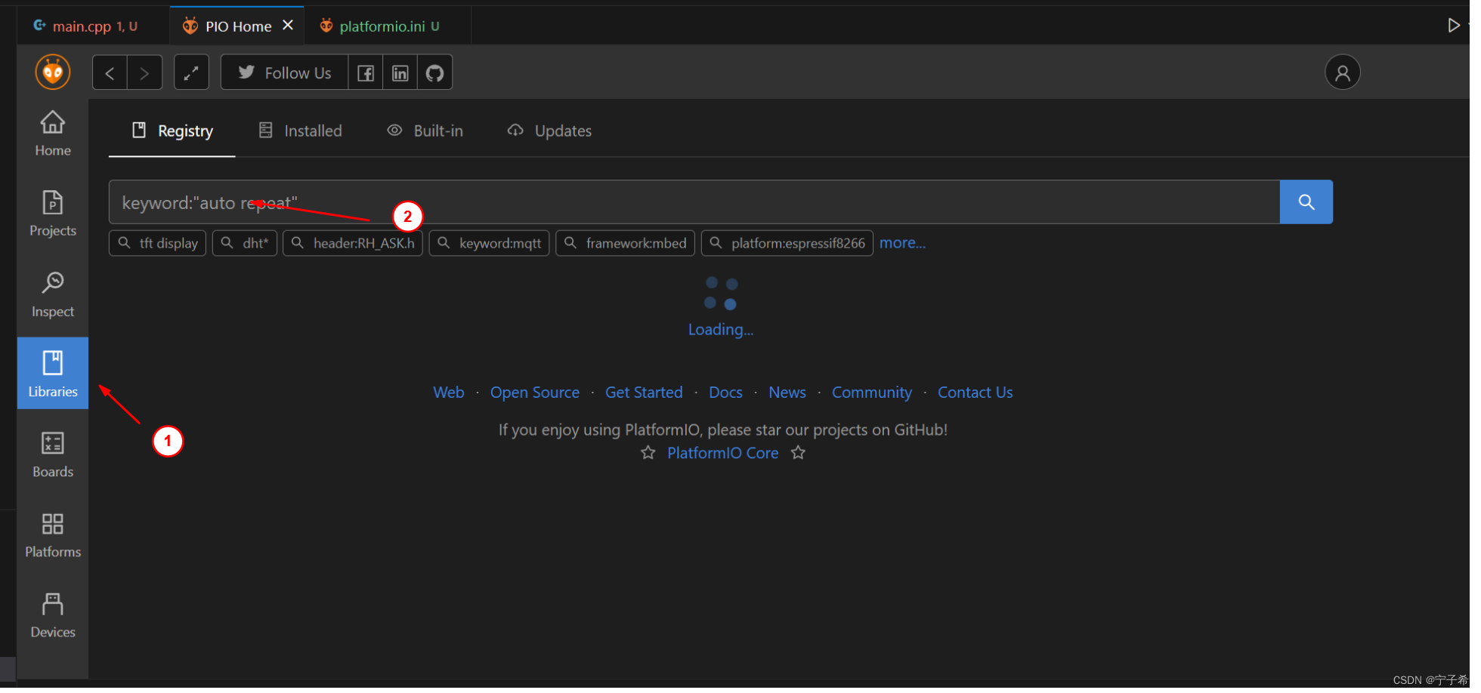
Task: Switch to the Registry tab
Action: 173,131
